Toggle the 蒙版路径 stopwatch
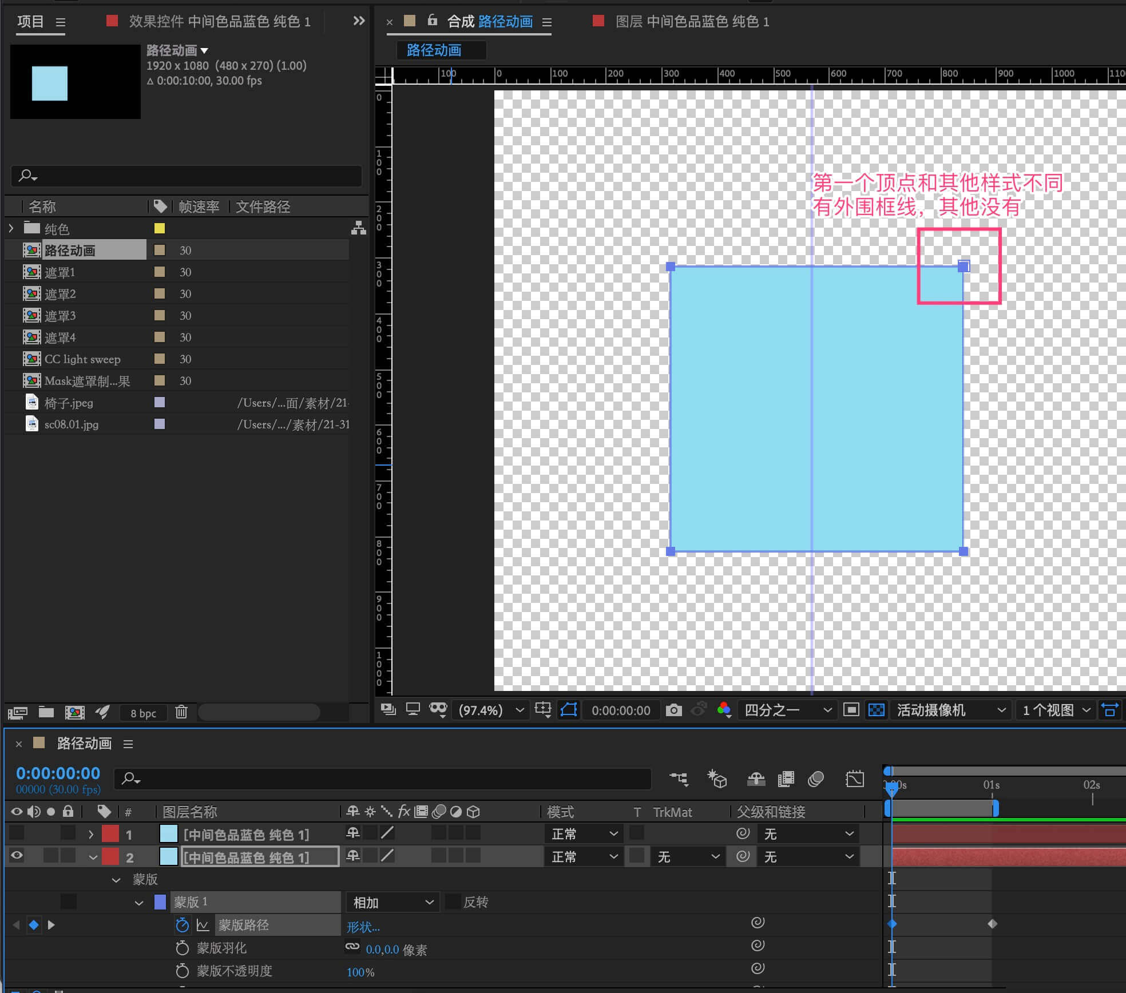Screen dimensions: 1126x993 [182, 925]
